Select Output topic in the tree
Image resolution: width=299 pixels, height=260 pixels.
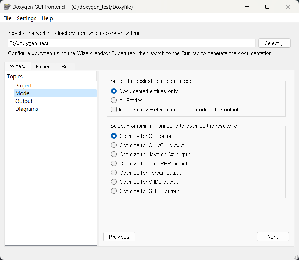point(24,101)
